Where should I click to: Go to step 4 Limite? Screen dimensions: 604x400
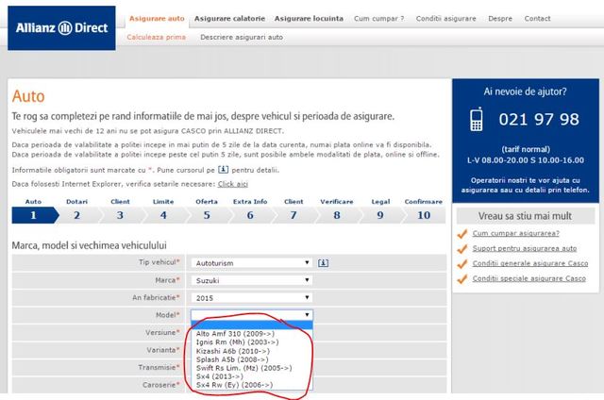coord(163,215)
